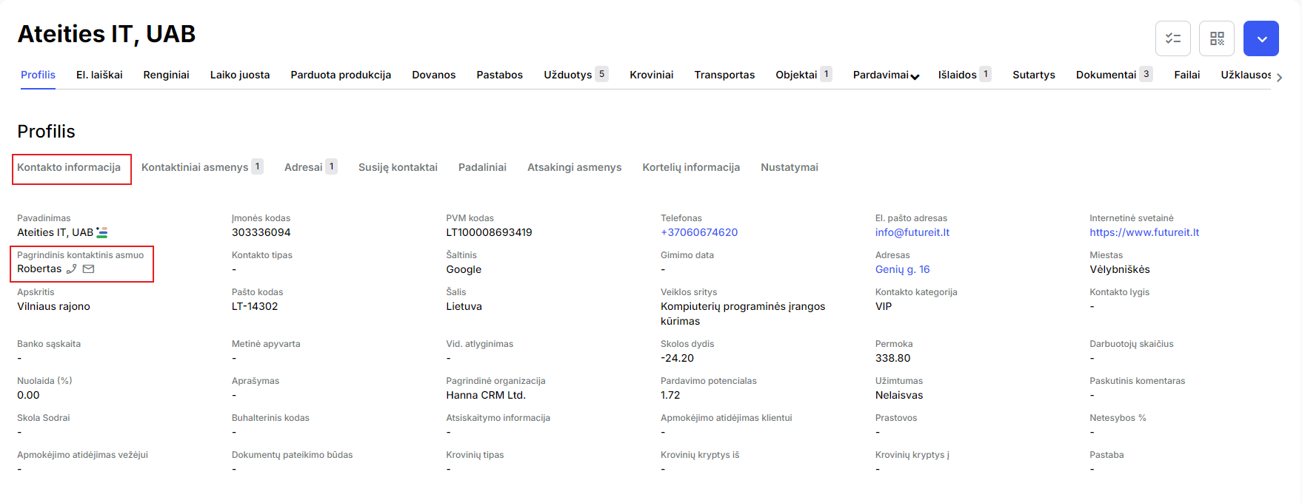Open the Užduotys tab
Viewport: 1302px width, 503px height.
pos(576,75)
